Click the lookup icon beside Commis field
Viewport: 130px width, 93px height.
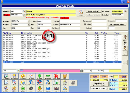click(x=24, y=11)
